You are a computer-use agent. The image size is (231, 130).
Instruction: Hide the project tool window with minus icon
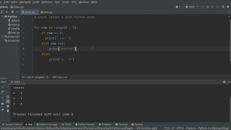click(x=17, y=12)
